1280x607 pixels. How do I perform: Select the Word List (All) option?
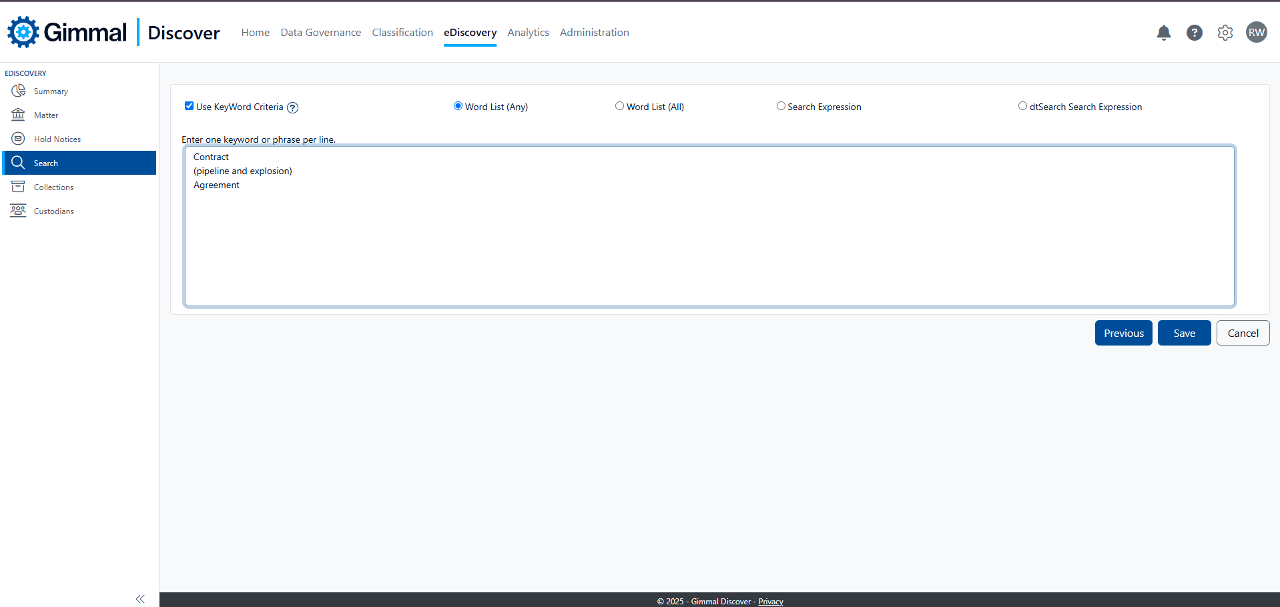(619, 106)
